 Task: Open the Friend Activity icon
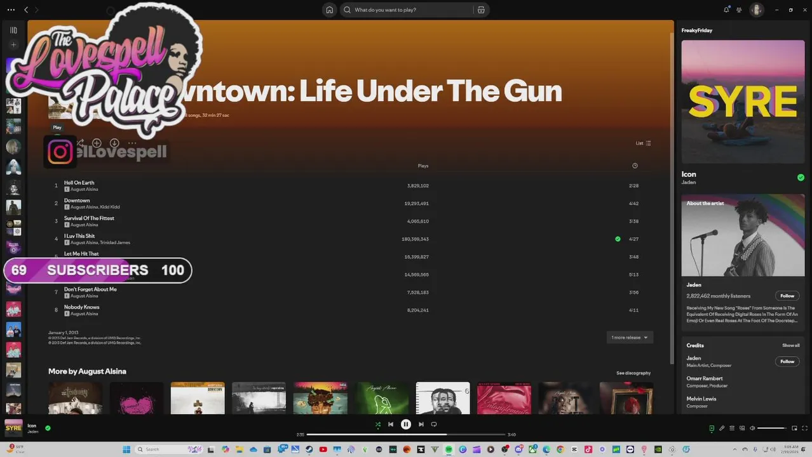pyautogui.click(x=739, y=10)
